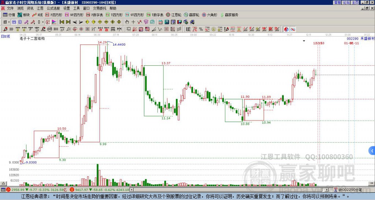Open the 浏览 menu
The width and height of the screenshot is (375, 200).
click(x=21, y=8)
